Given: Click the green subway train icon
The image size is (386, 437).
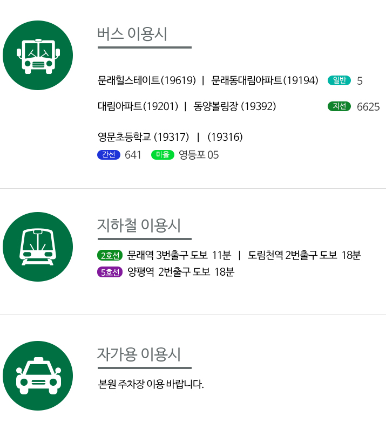Looking at the screenshot, I should [x=38, y=247].
